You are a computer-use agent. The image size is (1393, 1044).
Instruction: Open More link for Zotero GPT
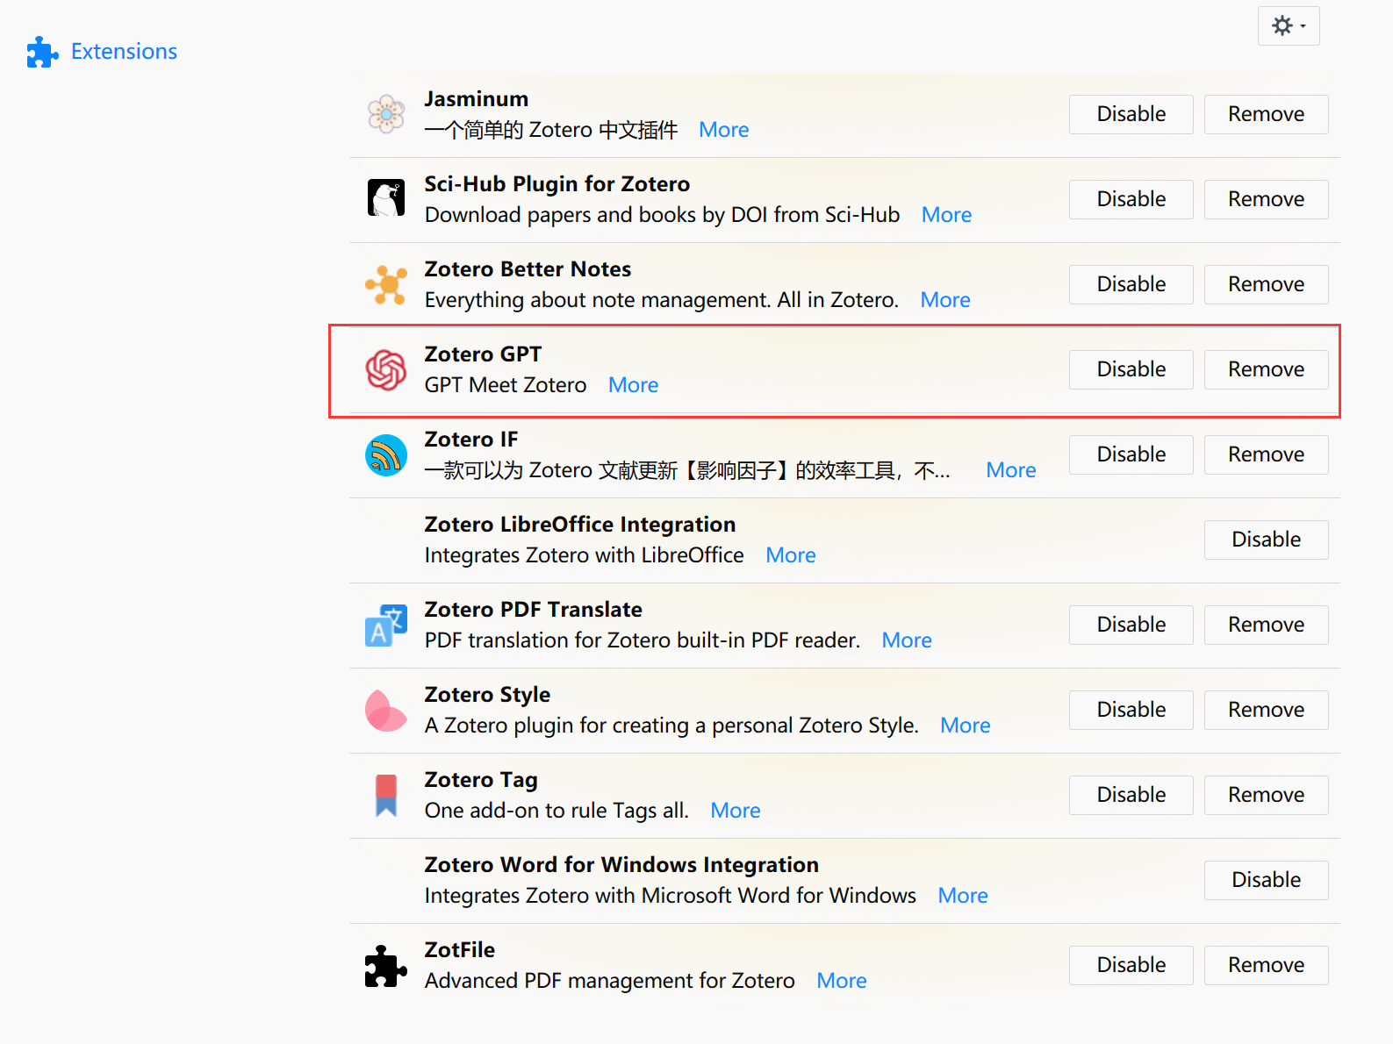click(633, 385)
